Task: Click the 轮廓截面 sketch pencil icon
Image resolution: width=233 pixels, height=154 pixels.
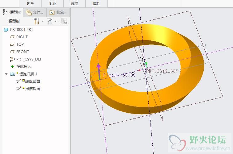Action: [x=18, y=81]
